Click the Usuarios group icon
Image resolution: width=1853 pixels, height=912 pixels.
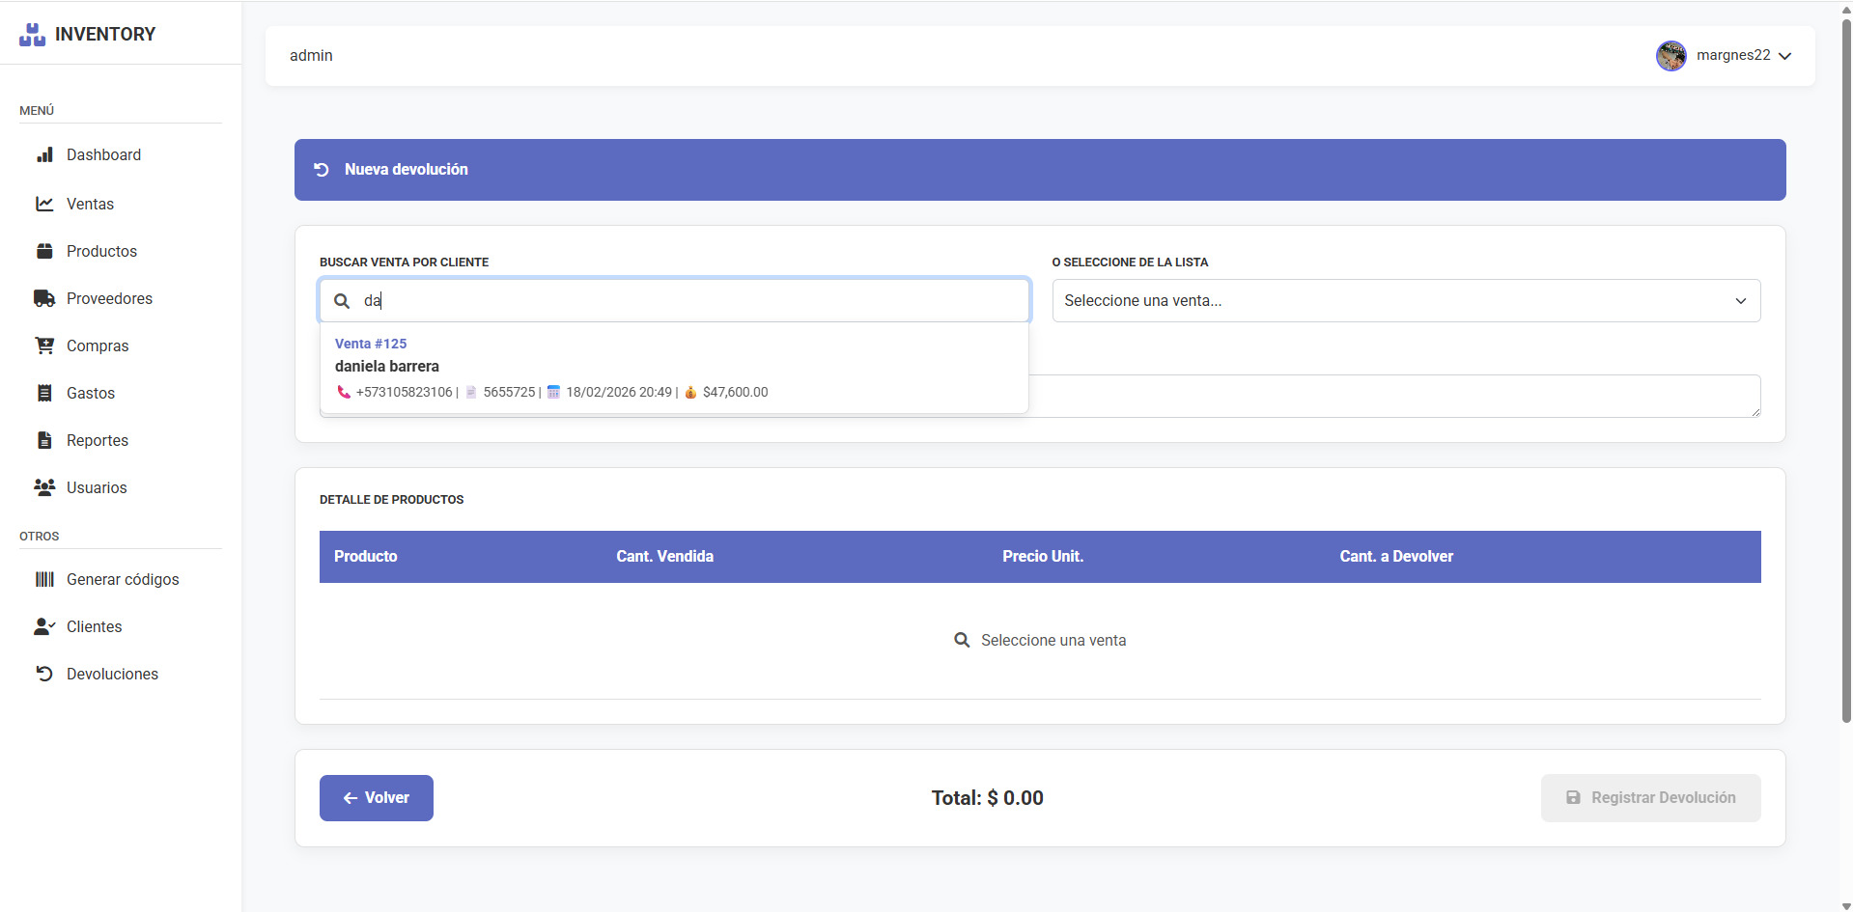click(44, 487)
